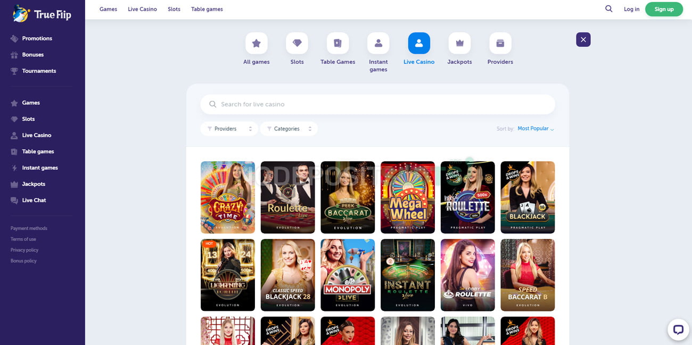Focus the Search for live casino field
Viewport: 692px width, 345px height.
(x=378, y=104)
